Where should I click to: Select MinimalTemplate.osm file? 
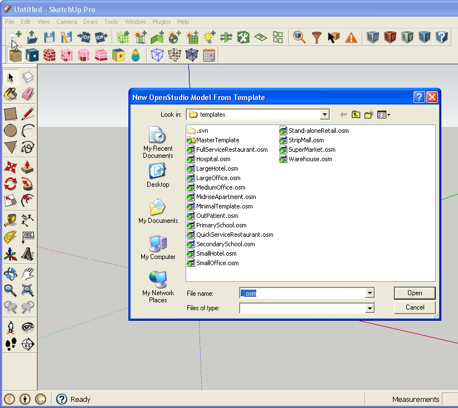pos(220,206)
